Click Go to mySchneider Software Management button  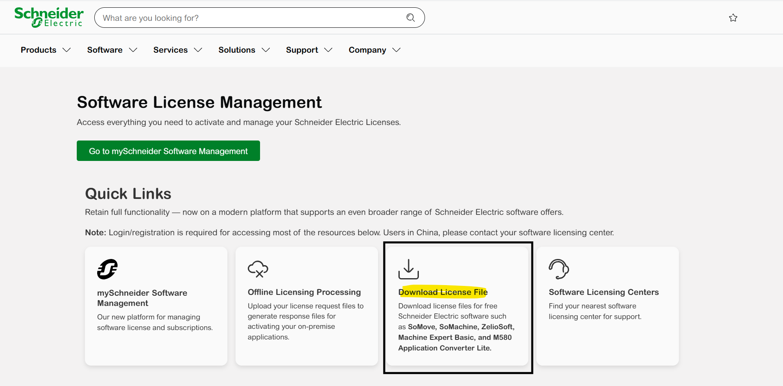point(168,151)
